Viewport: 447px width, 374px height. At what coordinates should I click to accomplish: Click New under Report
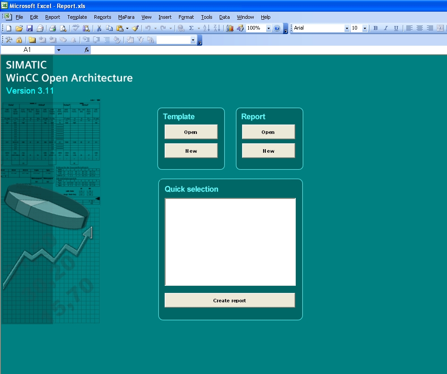pos(268,150)
